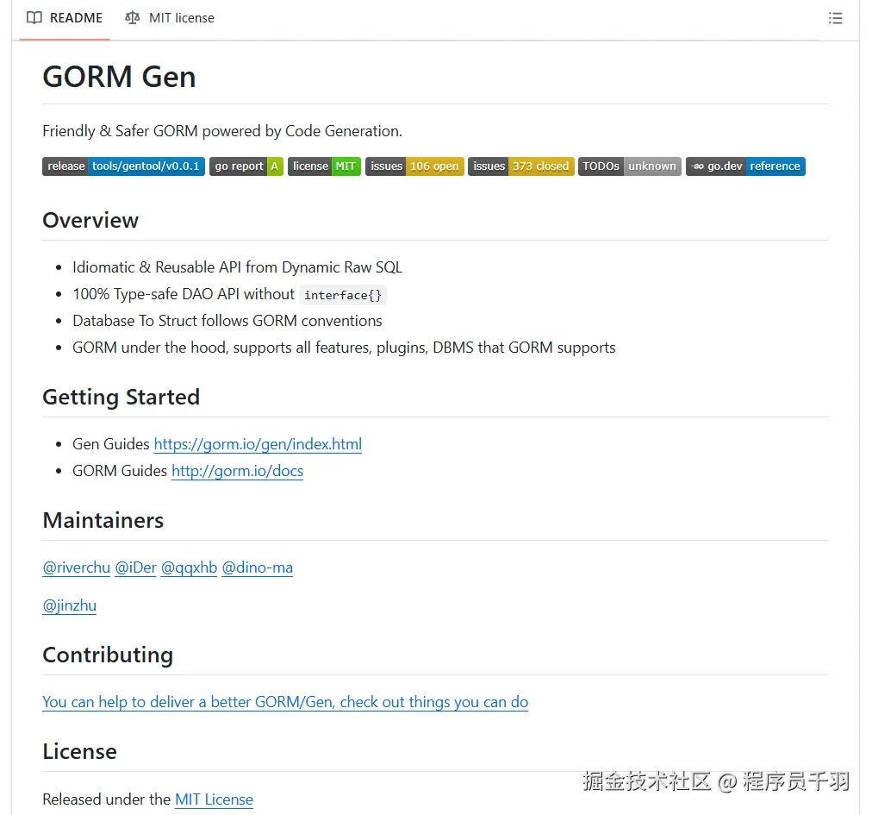Open the GORM Guides gorm.io/docs link

pyautogui.click(x=237, y=471)
